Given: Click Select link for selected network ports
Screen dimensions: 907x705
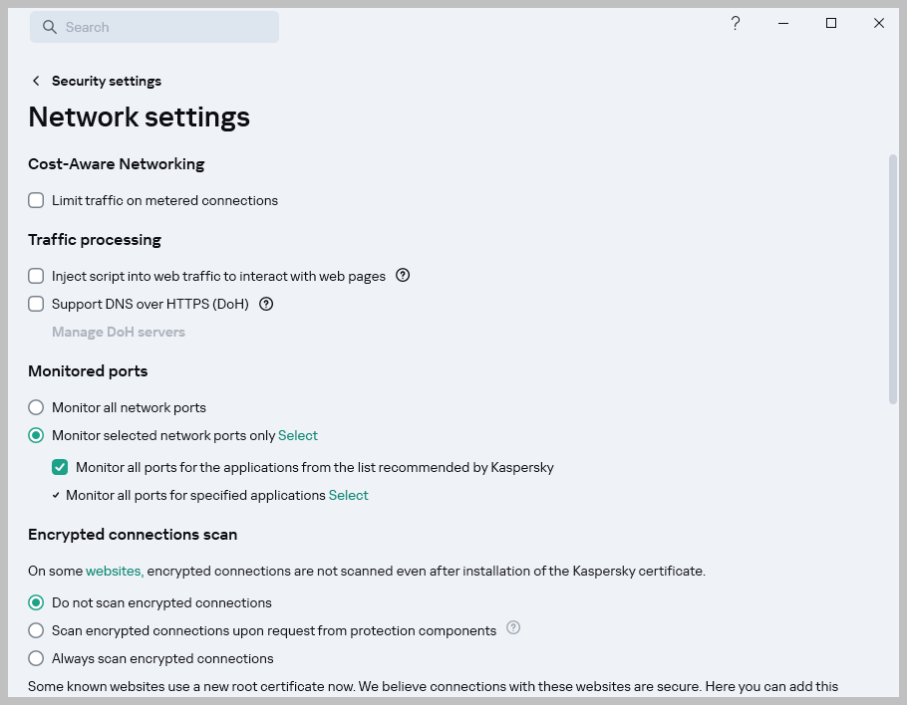Looking at the screenshot, I should point(298,435).
